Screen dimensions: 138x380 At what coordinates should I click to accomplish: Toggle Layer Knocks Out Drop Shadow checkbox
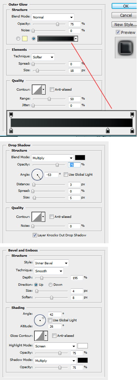click(35, 235)
